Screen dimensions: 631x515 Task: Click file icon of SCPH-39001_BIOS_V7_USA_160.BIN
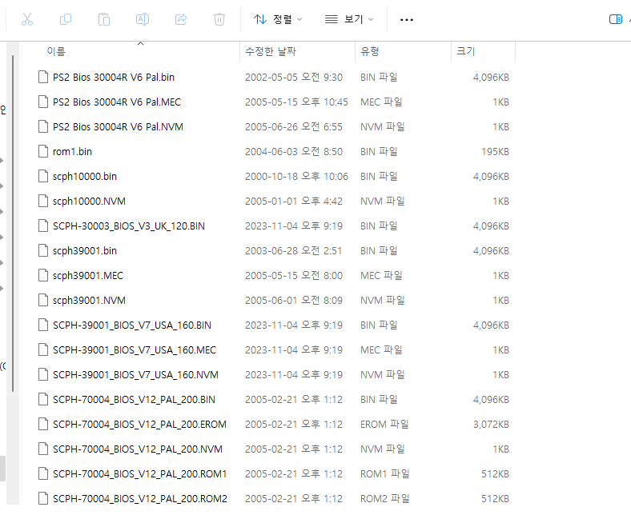click(43, 325)
